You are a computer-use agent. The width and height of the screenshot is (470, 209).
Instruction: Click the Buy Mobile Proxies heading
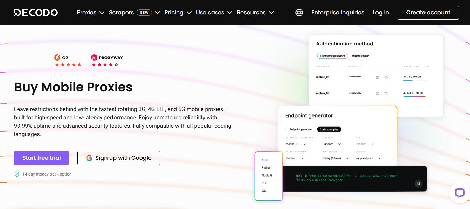tap(73, 87)
